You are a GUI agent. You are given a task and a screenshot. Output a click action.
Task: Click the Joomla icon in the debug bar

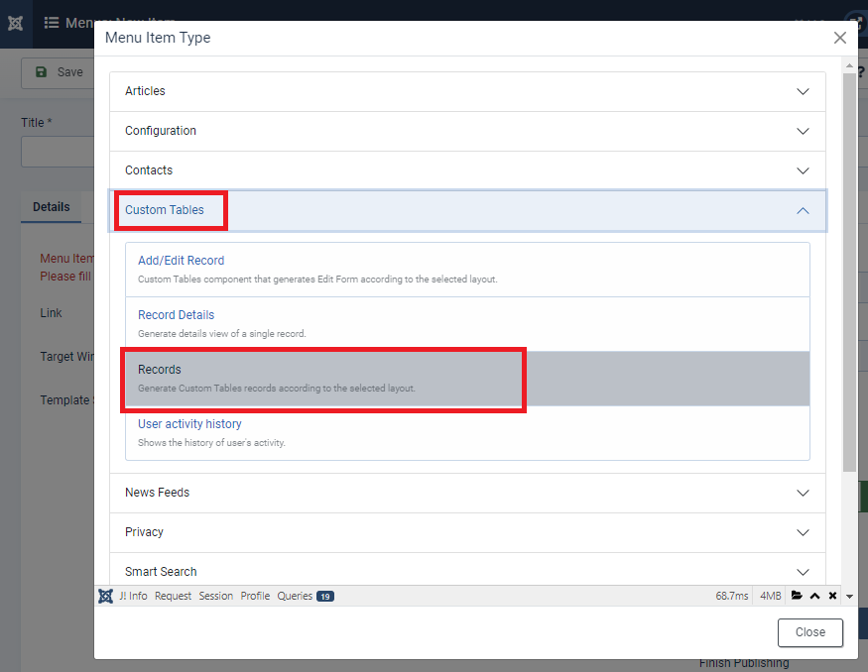click(x=105, y=596)
